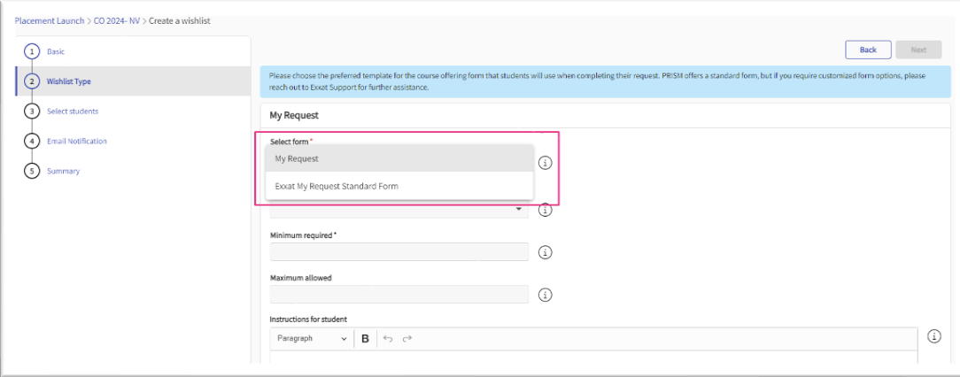
Task: Click info icon beside Maximum allowed field
Action: [546, 295]
